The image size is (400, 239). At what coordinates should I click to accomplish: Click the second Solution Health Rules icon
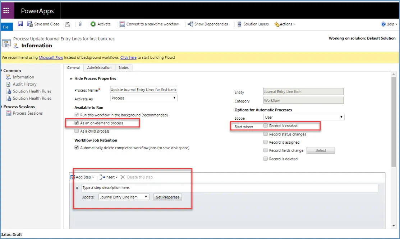(x=8, y=99)
